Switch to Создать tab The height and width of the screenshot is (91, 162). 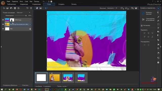[61, 4]
